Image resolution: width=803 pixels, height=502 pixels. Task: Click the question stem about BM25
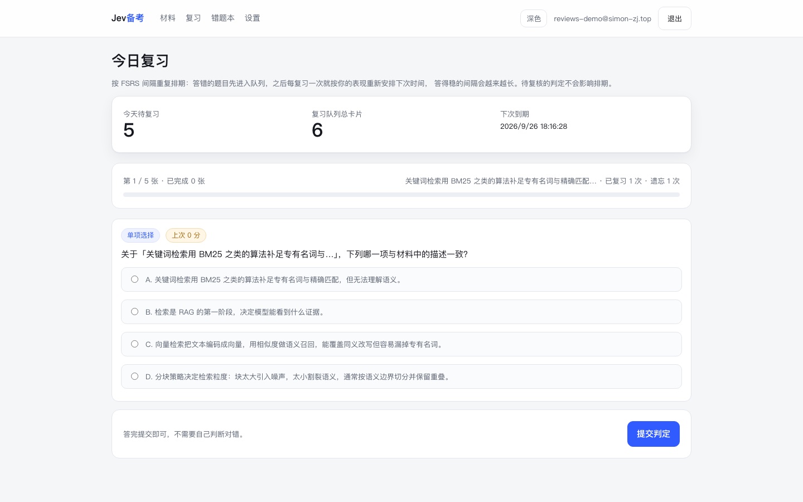click(x=294, y=254)
